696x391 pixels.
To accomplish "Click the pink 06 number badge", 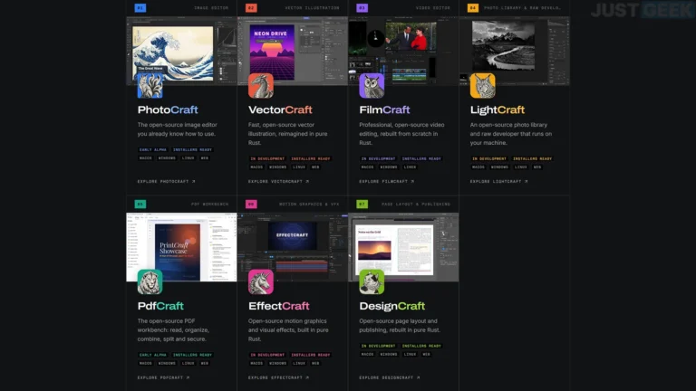I will pyautogui.click(x=251, y=205).
